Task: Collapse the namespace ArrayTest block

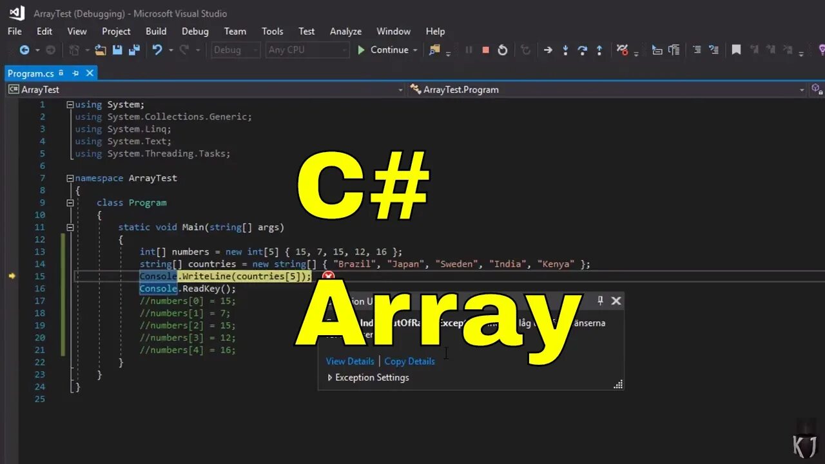Action: click(70, 178)
